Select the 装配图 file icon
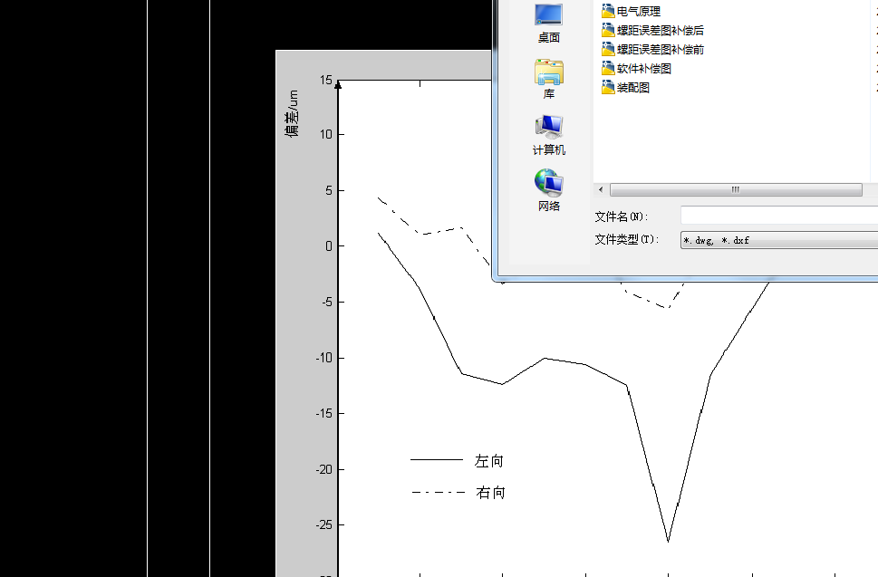Screen dimensions: 878x577 [608, 87]
